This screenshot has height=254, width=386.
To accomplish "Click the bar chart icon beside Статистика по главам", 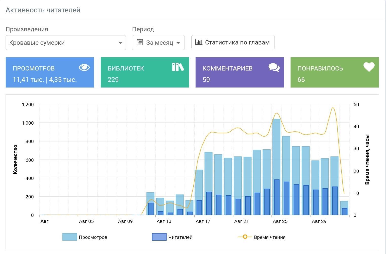I will click(199, 42).
